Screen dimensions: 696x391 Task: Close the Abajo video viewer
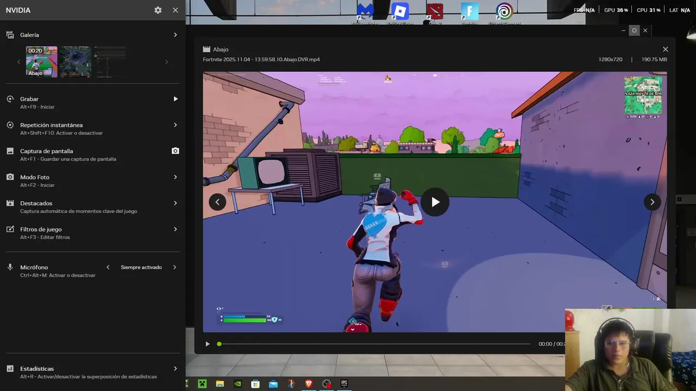[665, 49]
